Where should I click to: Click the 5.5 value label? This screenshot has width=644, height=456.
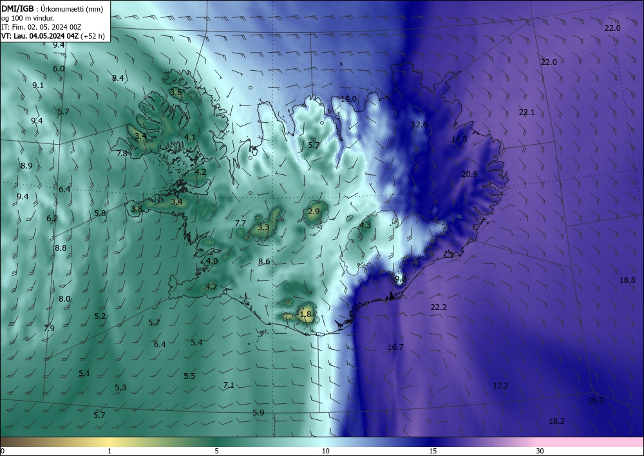(x=189, y=376)
